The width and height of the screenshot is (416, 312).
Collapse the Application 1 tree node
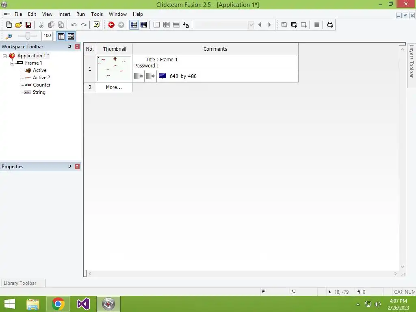click(x=4, y=56)
